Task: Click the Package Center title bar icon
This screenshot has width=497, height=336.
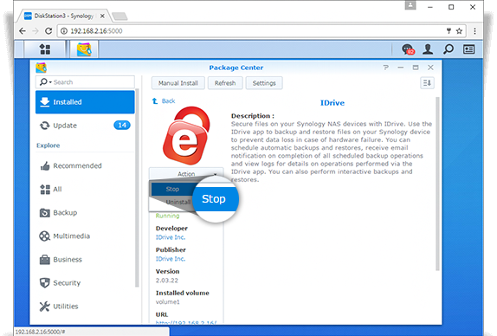Action: [x=42, y=68]
